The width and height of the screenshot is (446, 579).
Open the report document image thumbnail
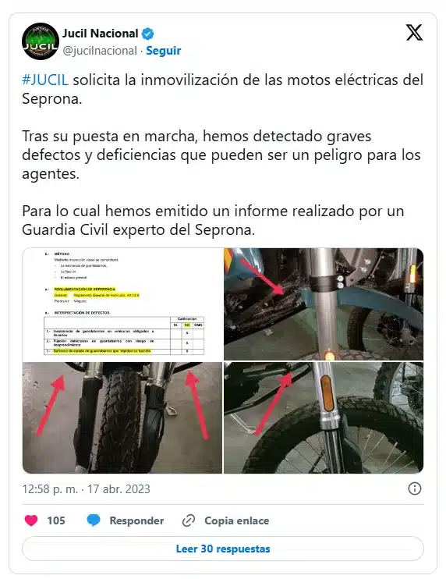point(122,304)
